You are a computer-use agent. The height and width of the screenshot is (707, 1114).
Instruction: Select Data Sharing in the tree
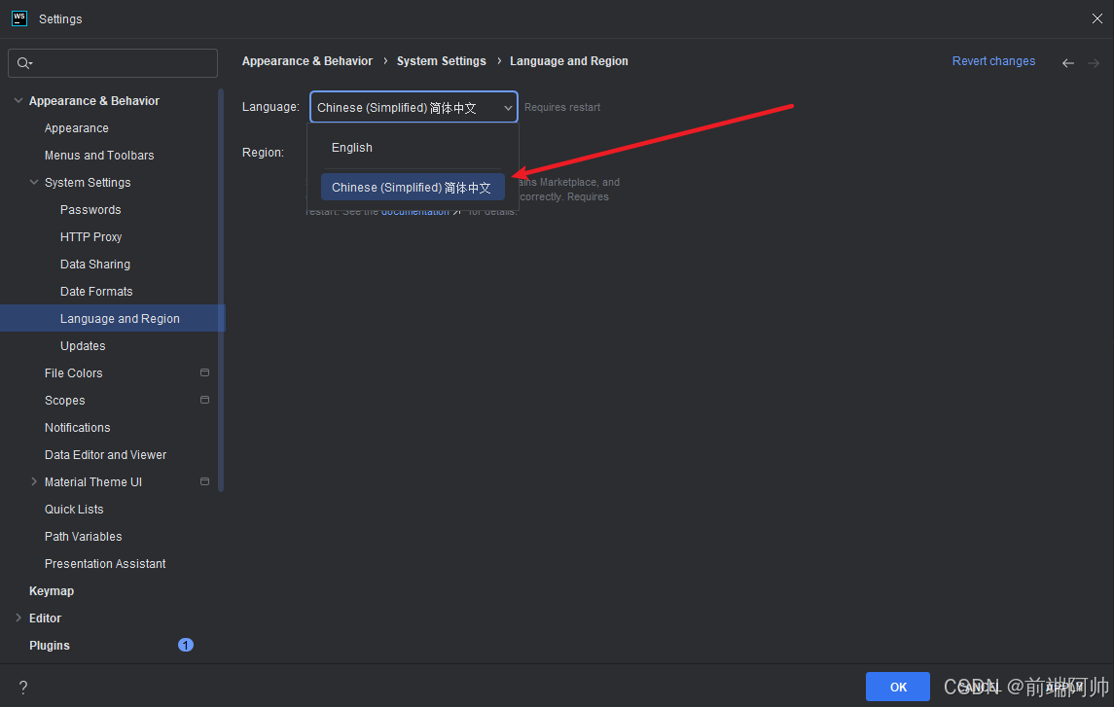click(x=95, y=265)
